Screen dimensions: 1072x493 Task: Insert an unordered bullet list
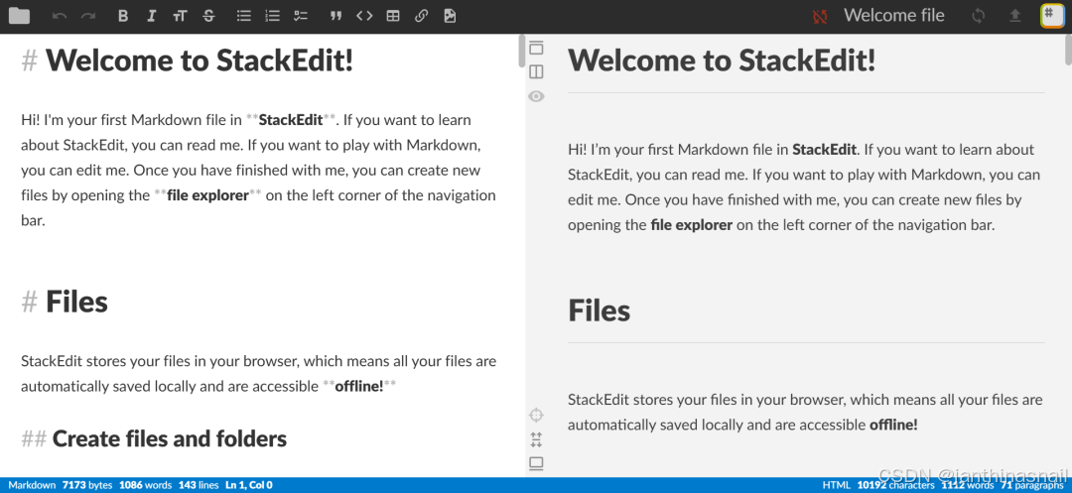(x=244, y=16)
